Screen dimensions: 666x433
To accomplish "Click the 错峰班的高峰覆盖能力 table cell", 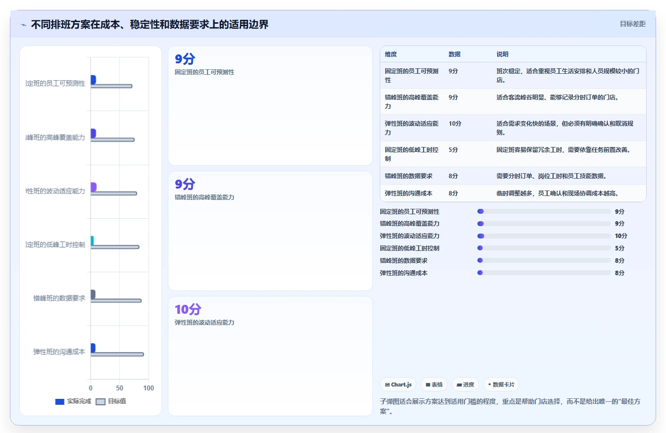I will [x=411, y=101].
